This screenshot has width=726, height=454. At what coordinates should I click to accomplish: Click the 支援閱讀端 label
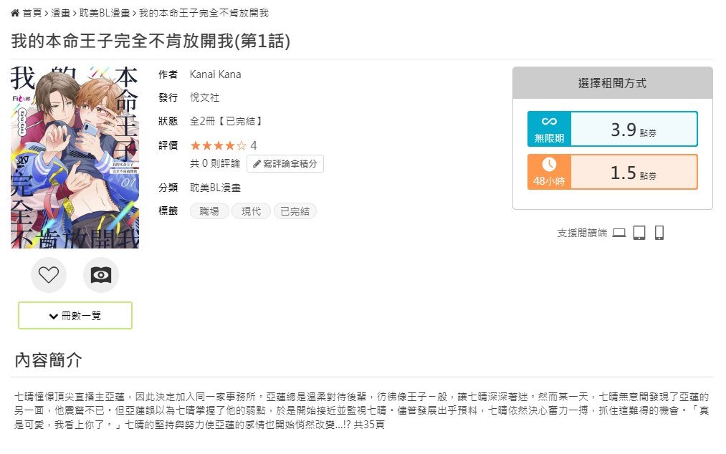pos(582,233)
